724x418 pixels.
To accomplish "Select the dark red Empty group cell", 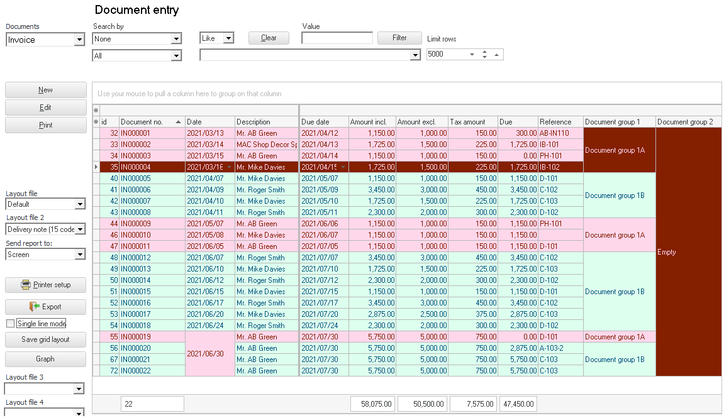I will point(688,252).
